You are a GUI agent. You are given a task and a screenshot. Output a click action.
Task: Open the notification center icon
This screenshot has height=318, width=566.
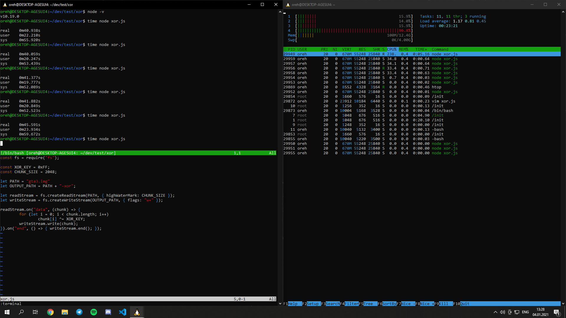click(557, 312)
